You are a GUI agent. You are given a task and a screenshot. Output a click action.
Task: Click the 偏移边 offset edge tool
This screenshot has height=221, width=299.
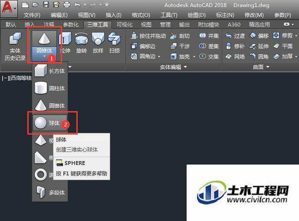[143, 46]
